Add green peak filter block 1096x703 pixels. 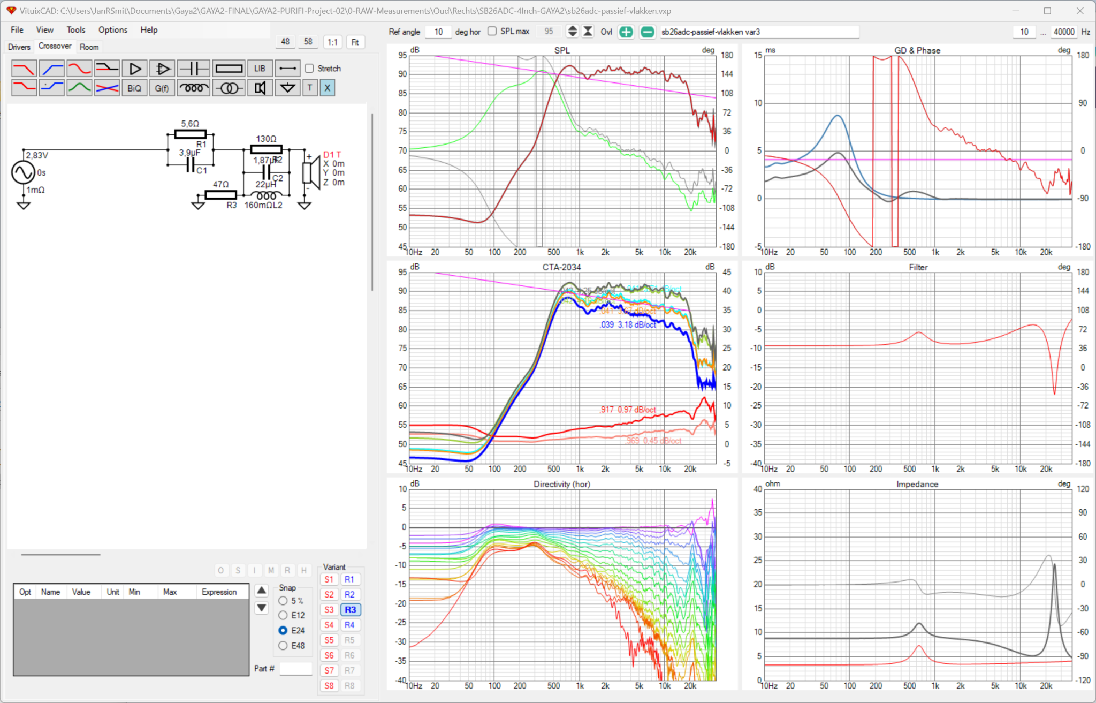click(79, 88)
